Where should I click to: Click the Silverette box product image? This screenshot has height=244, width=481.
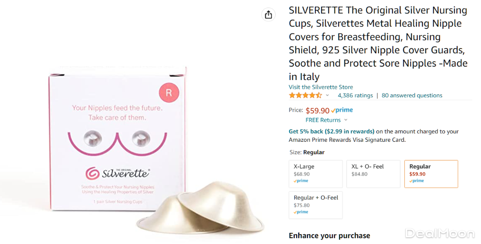coord(118,138)
